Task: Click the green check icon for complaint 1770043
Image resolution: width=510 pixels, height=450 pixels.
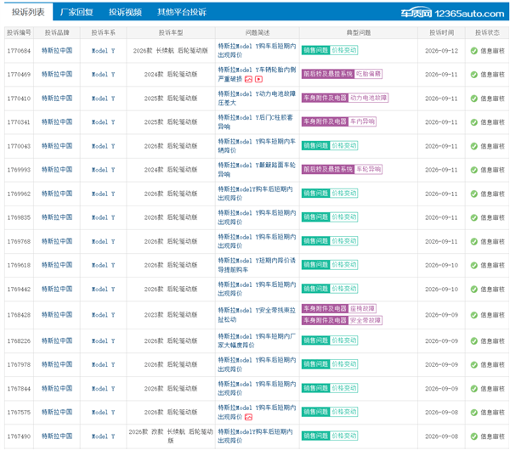Action: click(474, 146)
